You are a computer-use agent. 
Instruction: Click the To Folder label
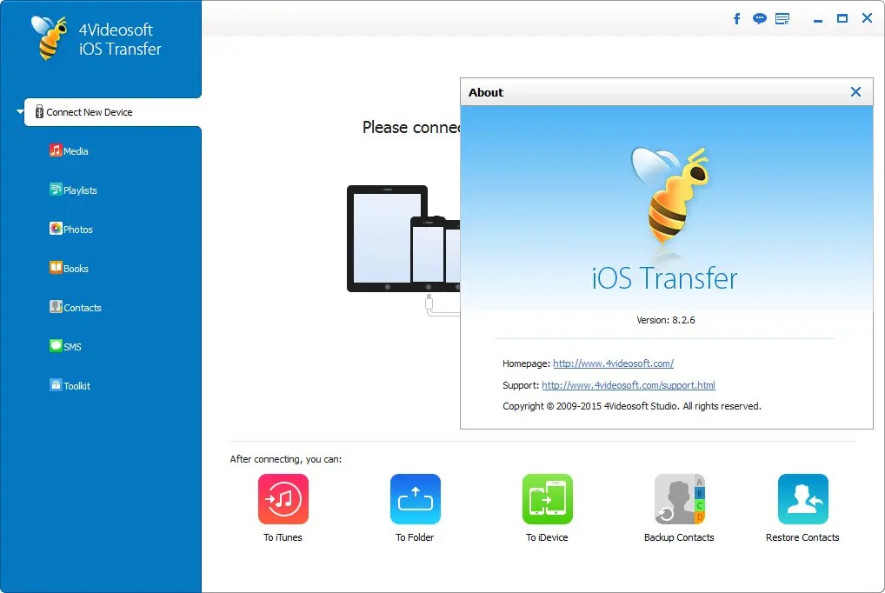point(415,537)
